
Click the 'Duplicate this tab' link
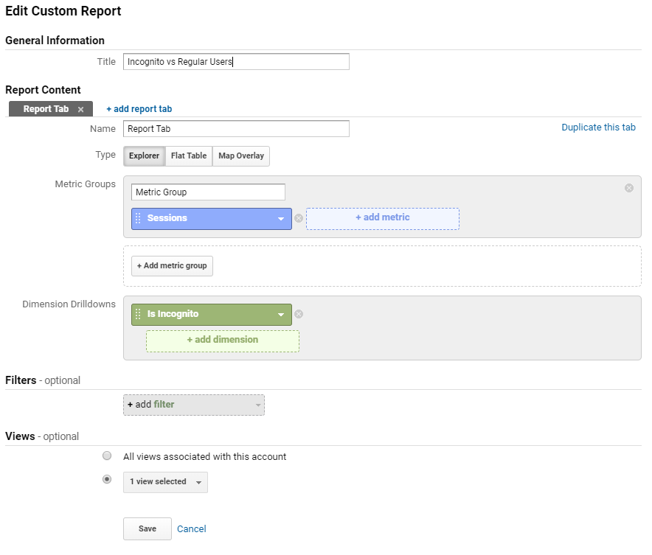[598, 127]
